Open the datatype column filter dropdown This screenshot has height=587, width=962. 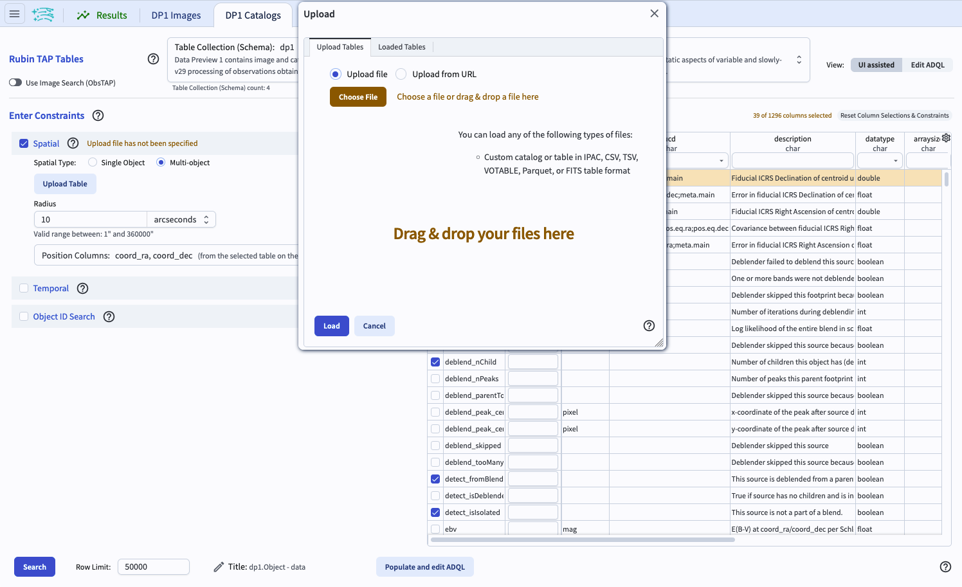pos(896,160)
